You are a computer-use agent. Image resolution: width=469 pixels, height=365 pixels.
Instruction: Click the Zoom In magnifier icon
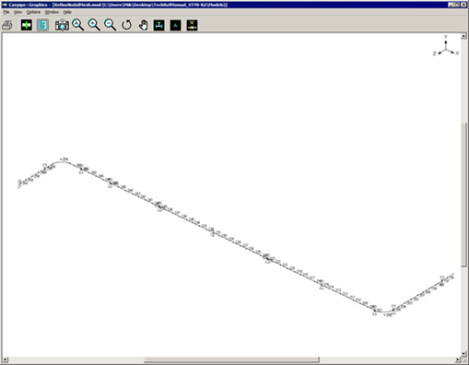tap(94, 25)
